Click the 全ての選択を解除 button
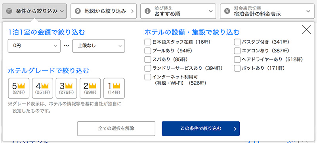The width and height of the screenshot is (317, 143). pyautogui.click(x=116, y=128)
